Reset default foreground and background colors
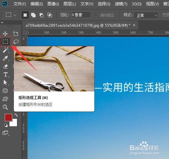 (x=6, y=125)
